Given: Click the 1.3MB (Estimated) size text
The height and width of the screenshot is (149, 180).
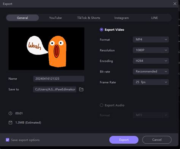Looking at the screenshot, I should click(x=28, y=122).
